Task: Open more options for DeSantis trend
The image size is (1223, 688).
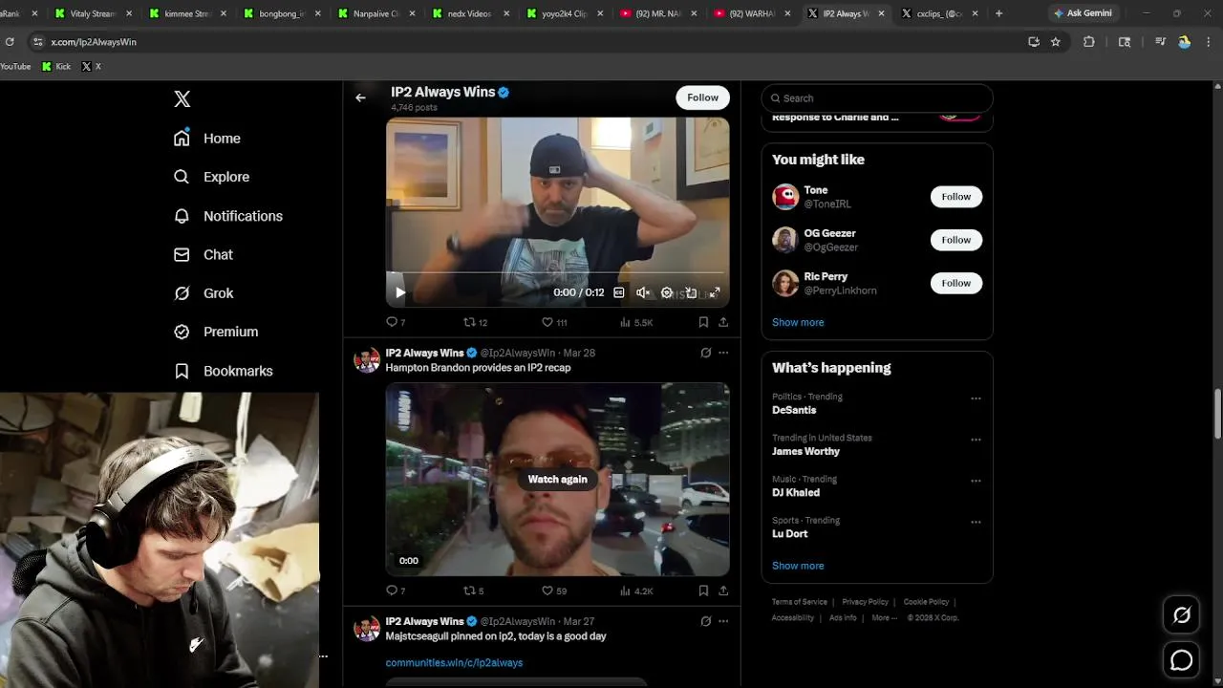Action: (x=976, y=398)
